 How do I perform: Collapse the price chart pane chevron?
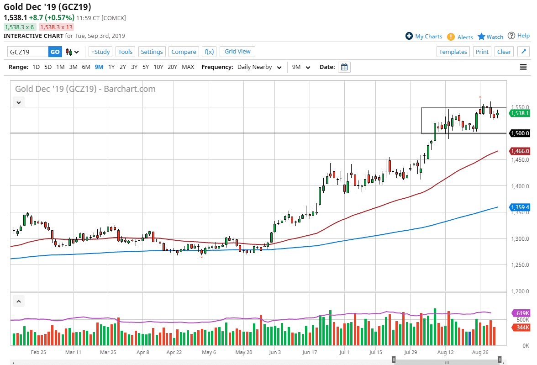pyautogui.click(x=19, y=102)
